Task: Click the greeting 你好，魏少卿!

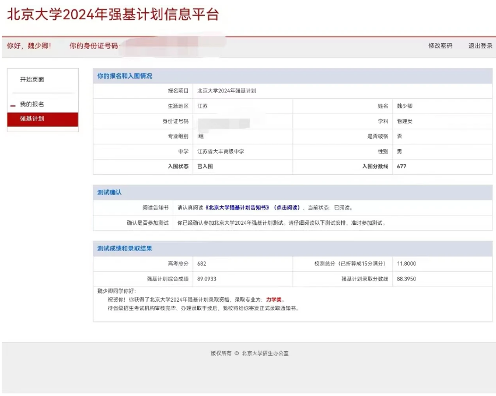Action: point(29,46)
